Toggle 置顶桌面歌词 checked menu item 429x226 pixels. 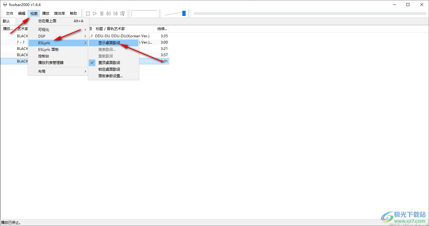click(x=113, y=63)
